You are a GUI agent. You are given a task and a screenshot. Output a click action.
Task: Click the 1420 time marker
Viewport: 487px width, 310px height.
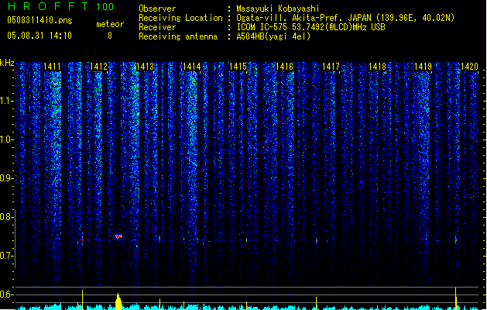click(470, 67)
